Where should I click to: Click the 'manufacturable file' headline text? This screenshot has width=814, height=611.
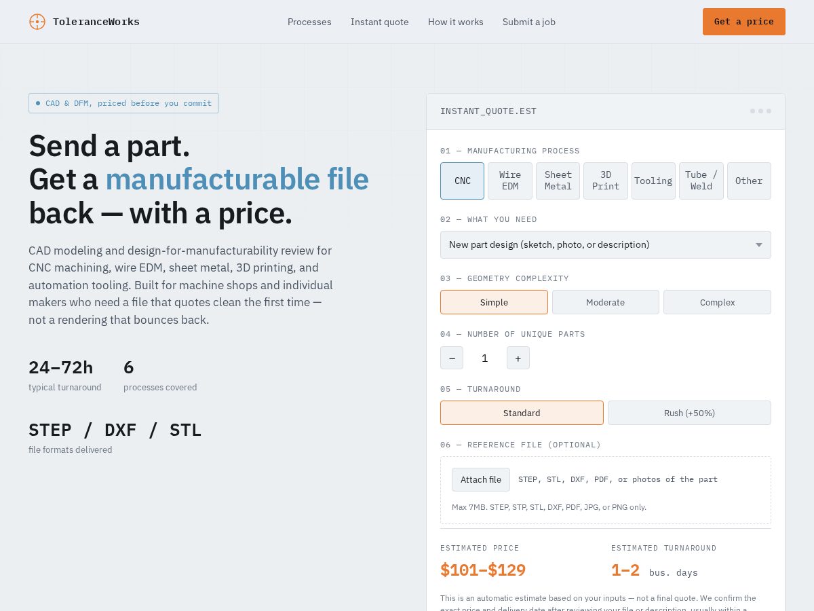[x=237, y=179]
